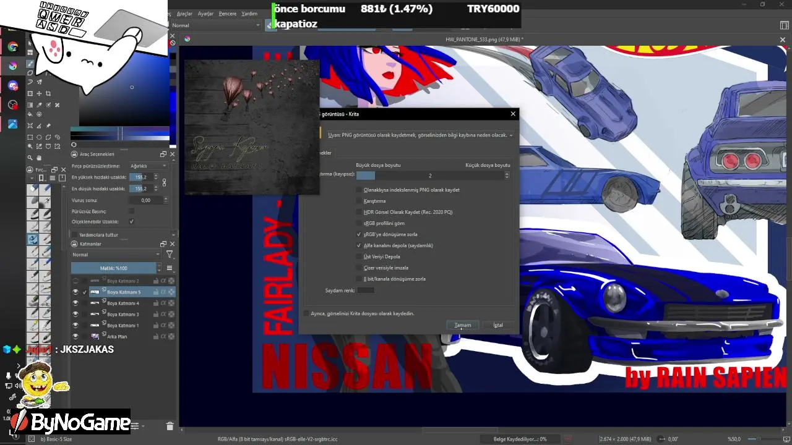Select the crop tool in toolbox
Image resolution: width=792 pixels, height=445 pixels.
coord(48,93)
